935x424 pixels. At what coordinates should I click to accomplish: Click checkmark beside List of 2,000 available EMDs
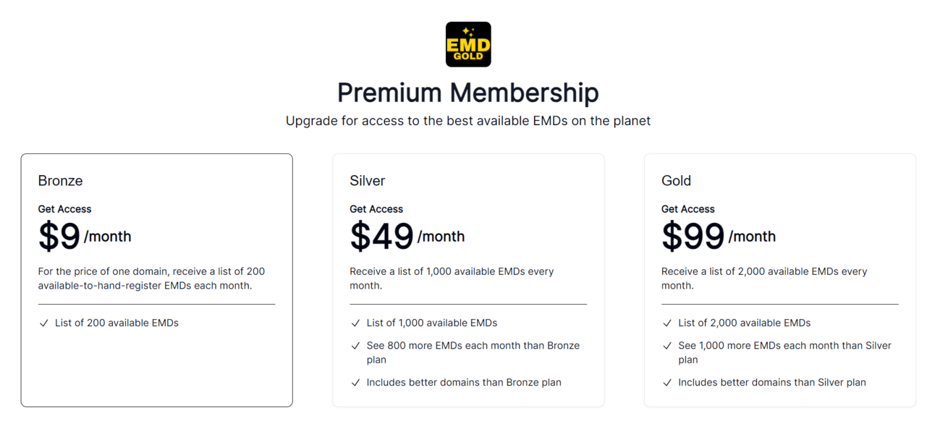(667, 323)
